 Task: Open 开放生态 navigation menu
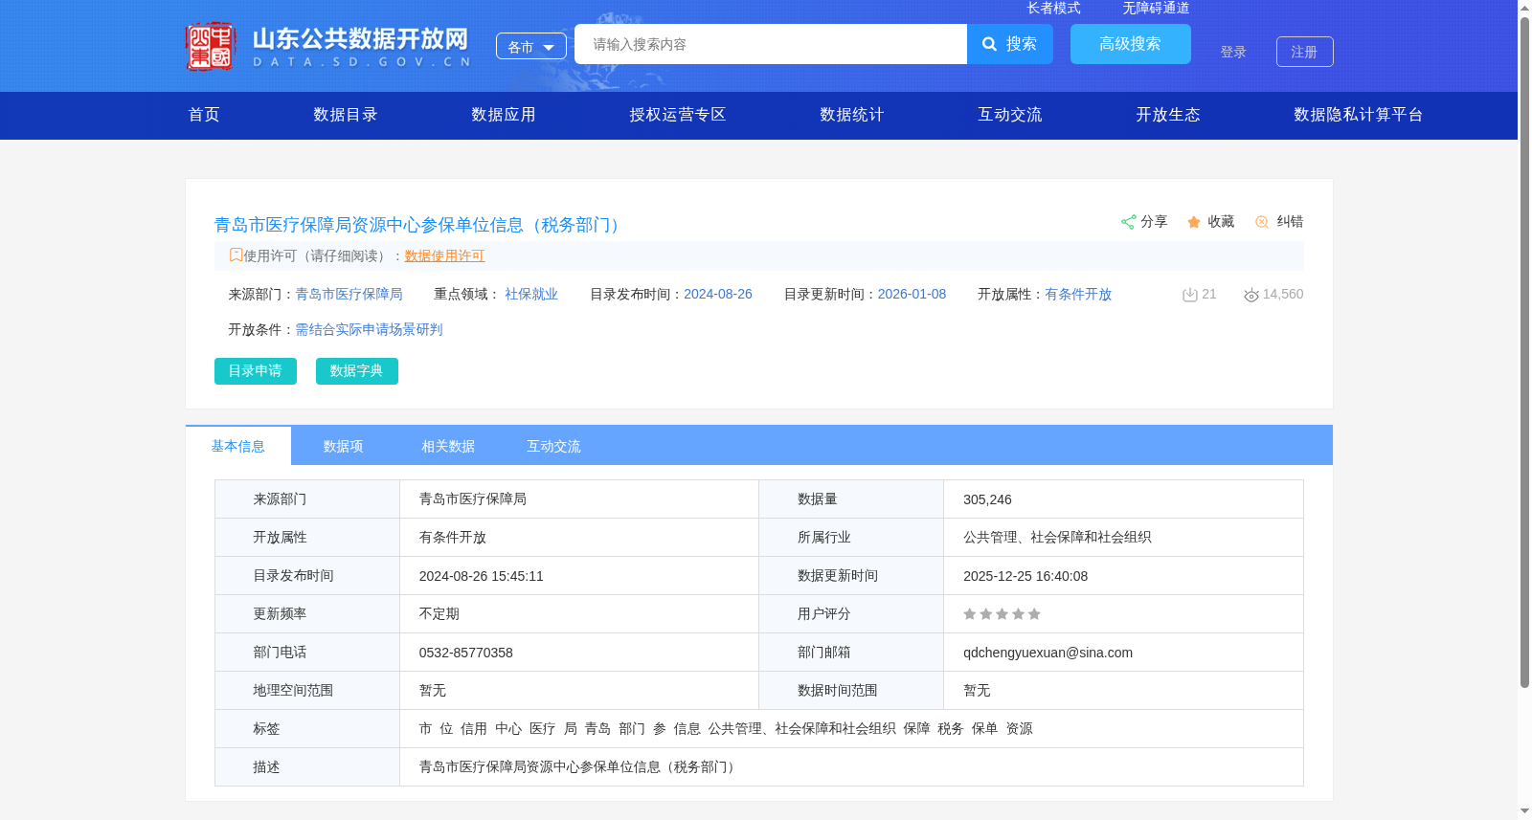[1168, 115]
